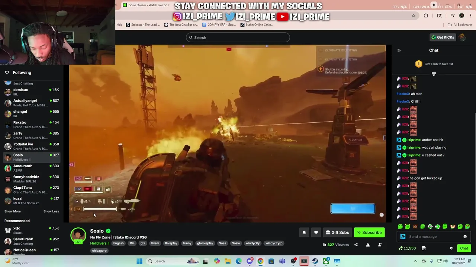Open demisux channel in the Following list
This screenshot has width=476, height=267.
[x=31, y=92]
